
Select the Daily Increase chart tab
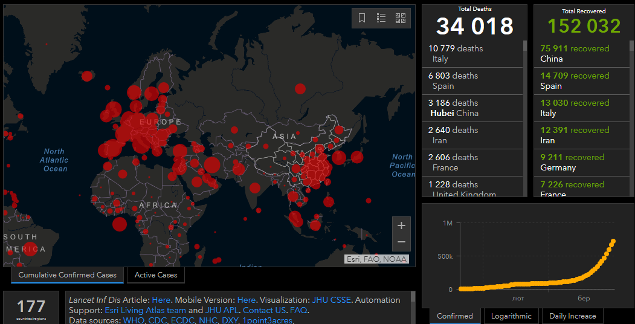point(573,316)
